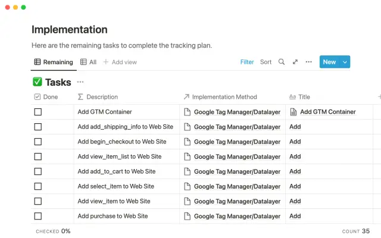Screen dimensions: 381x238
Task: Click the page icon in the Add add_shipping_info row
Action: 187,127
